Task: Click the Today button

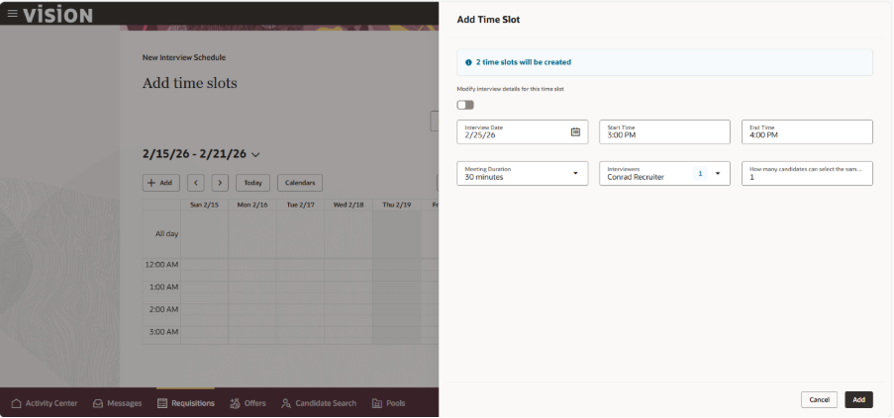Action: click(253, 183)
